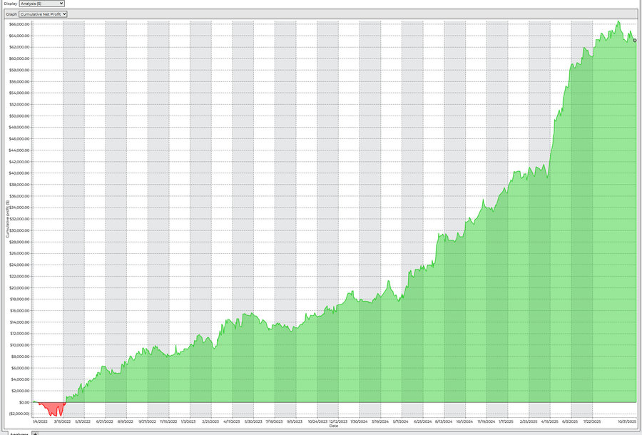
Task: Click the Graph label beside the dropdown
Action: (11, 14)
